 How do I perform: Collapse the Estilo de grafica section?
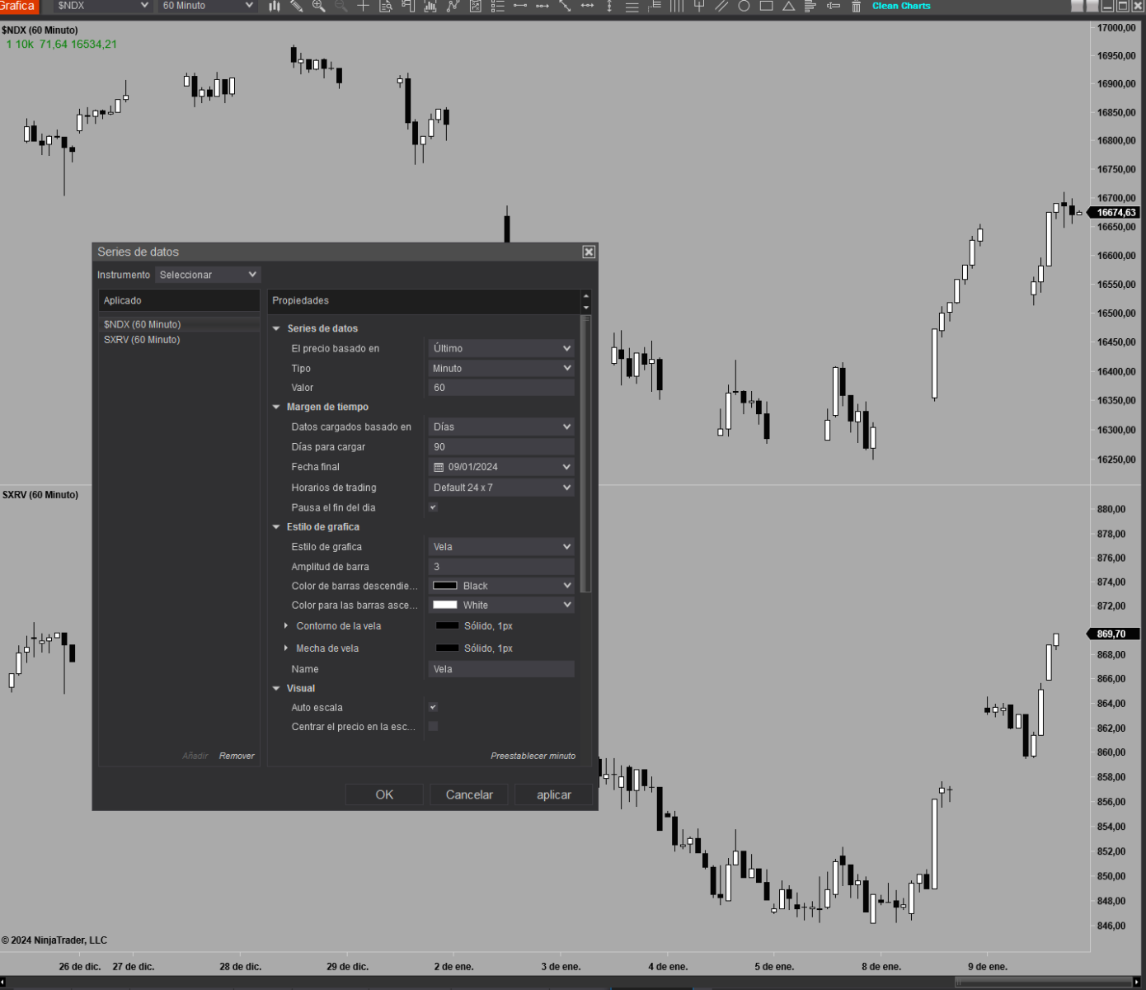(276, 526)
